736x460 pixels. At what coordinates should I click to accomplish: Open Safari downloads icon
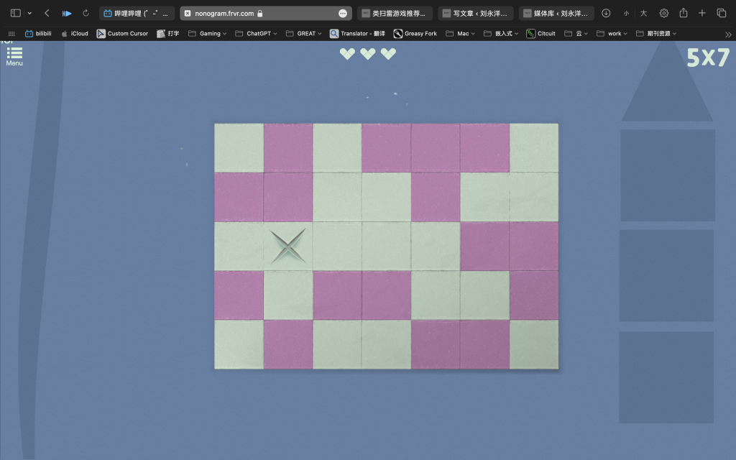point(606,13)
